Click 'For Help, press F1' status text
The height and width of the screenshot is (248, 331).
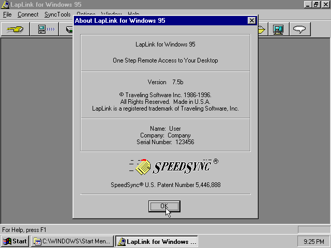24,229
